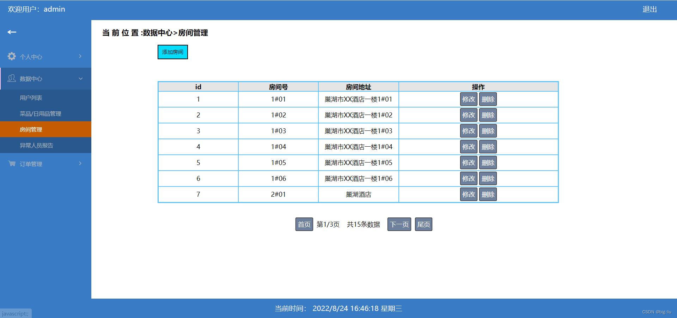
Task: Go to 首页 first page button
Action: (x=304, y=224)
